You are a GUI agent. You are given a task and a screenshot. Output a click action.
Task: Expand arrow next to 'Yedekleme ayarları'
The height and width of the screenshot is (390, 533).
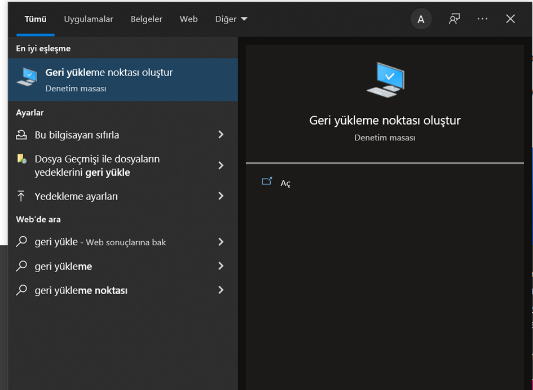[x=221, y=196]
